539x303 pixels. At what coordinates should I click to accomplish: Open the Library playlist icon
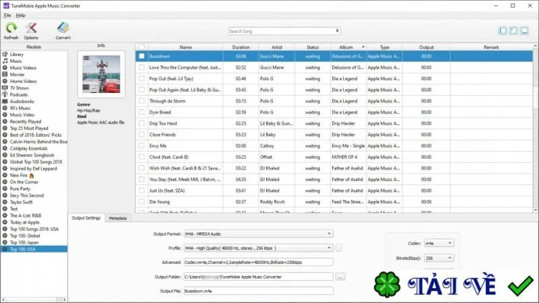click(x=5, y=55)
